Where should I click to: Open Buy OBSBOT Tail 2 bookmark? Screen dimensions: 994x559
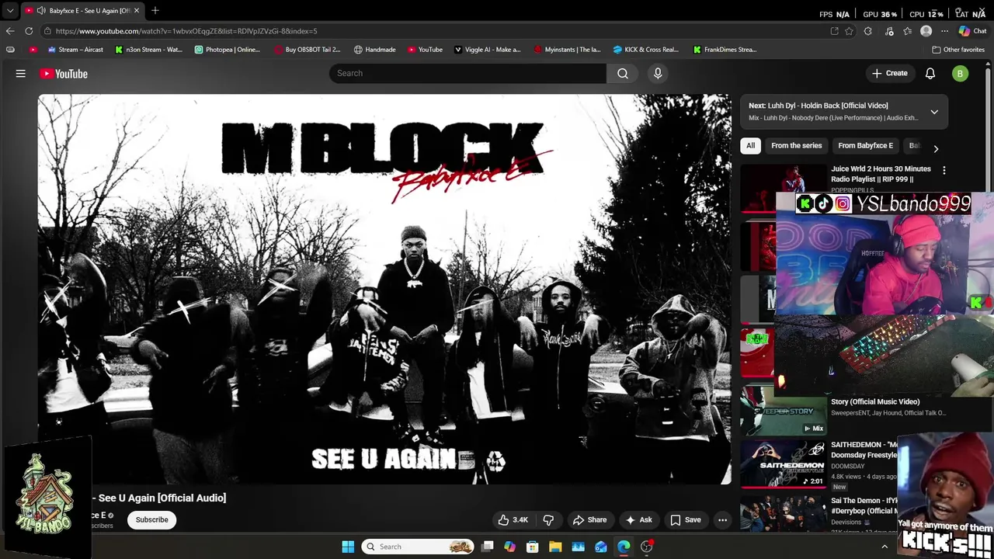(308, 50)
